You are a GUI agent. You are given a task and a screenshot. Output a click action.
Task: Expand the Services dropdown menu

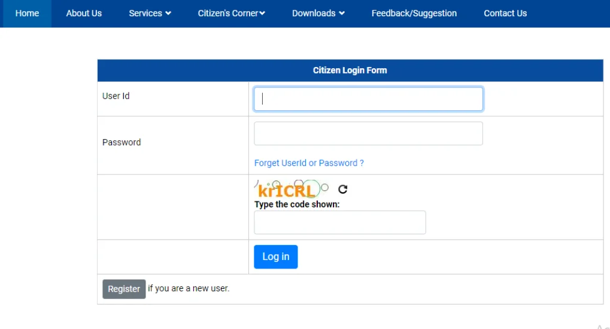(150, 13)
